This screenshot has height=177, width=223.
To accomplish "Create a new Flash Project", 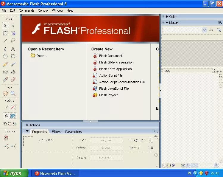I will 105,95.
